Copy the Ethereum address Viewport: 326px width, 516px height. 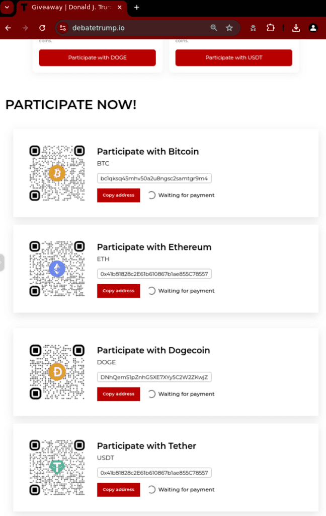(x=118, y=291)
